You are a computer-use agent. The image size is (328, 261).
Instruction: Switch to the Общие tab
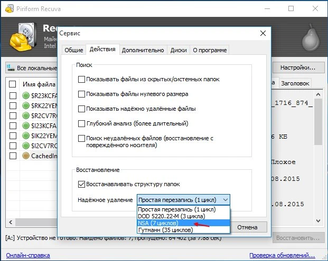coord(74,50)
